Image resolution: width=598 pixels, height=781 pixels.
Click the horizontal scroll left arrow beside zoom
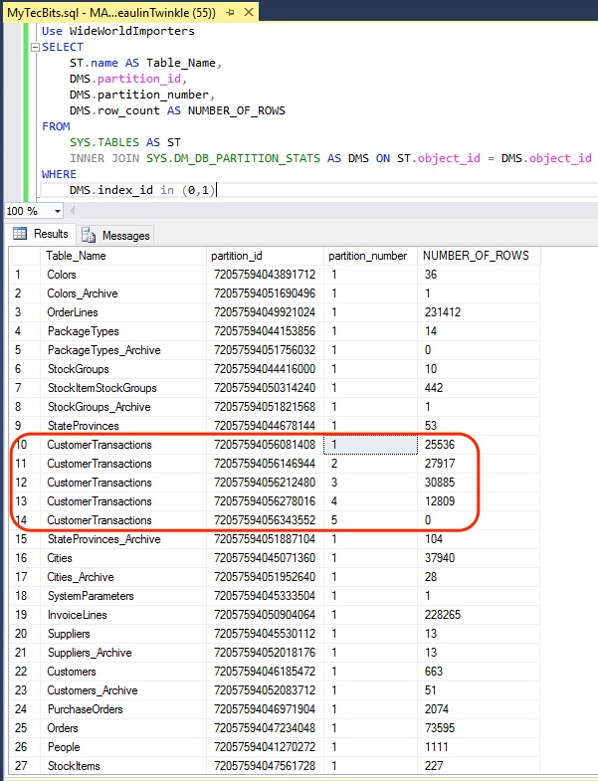coord(73,211)
